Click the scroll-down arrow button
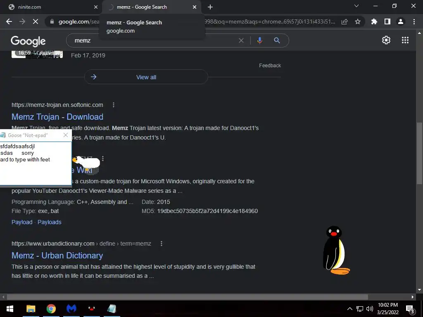 click(419, 290)
